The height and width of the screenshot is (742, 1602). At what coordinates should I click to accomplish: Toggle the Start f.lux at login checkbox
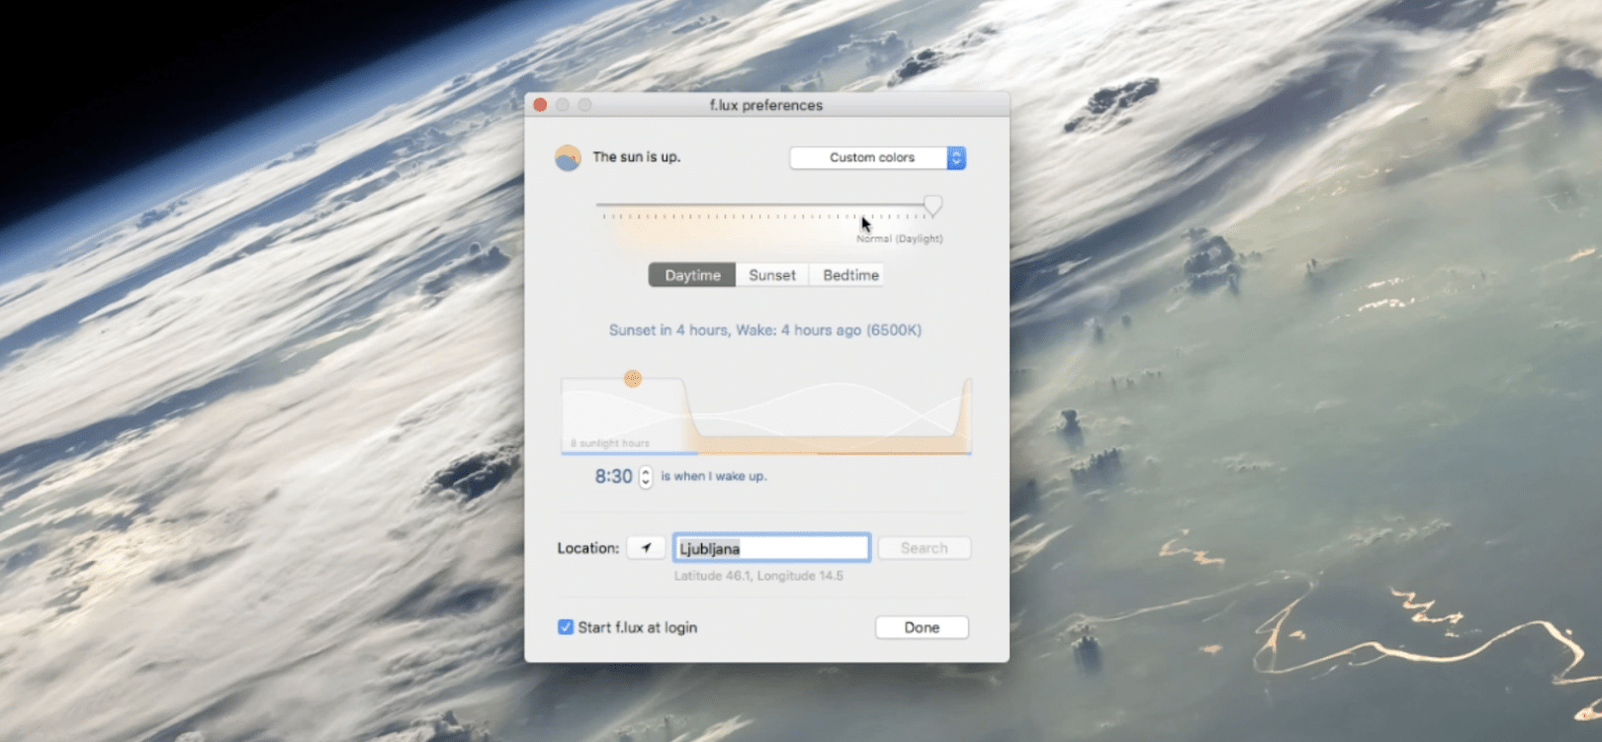(x=566, y=627)
